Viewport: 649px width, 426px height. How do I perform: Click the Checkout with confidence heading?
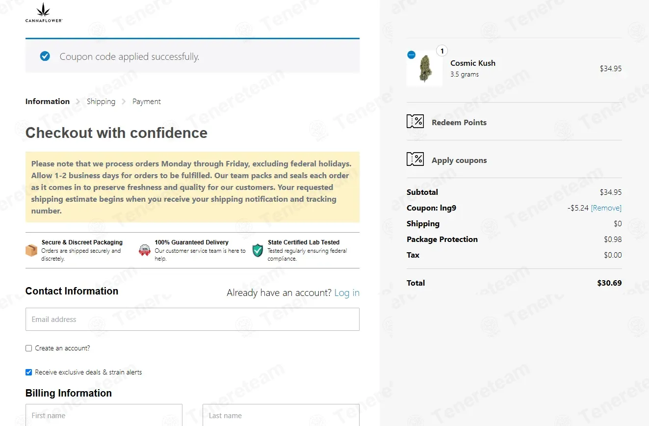[x=116, y=133]
